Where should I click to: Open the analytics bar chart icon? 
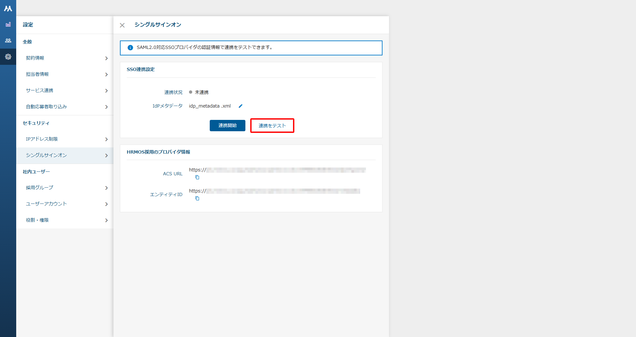(8, 24)
